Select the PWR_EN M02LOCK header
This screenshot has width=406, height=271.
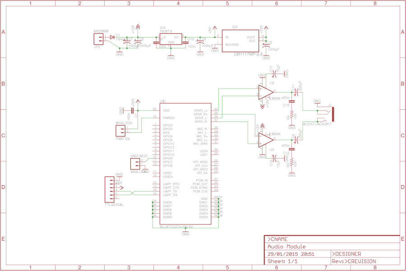pos(120,131)
